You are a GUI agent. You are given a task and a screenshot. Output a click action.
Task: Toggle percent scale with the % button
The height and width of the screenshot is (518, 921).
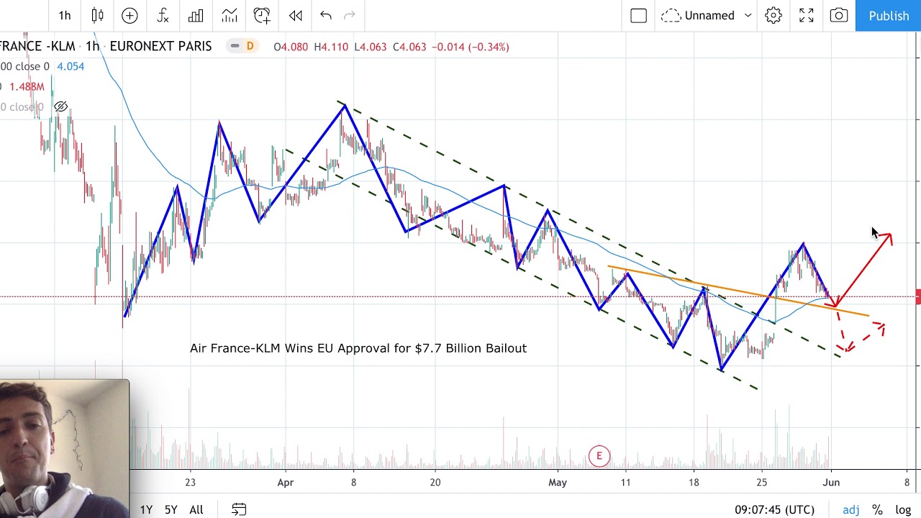coord(877,509)
